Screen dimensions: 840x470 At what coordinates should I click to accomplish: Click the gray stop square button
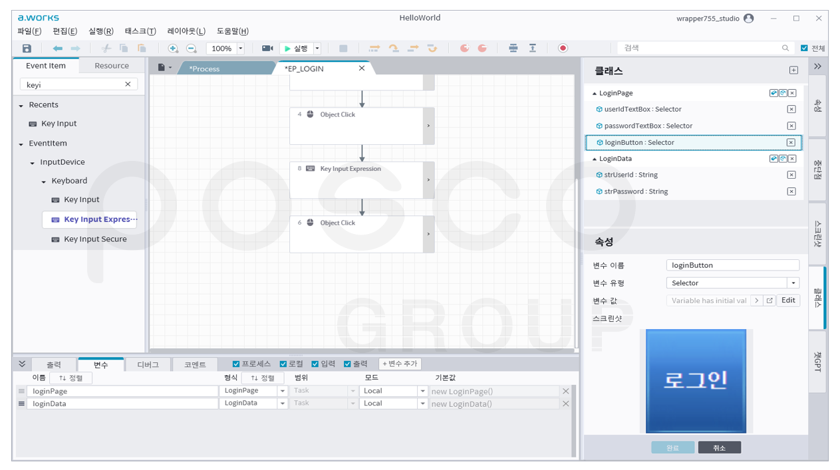[343, 49]
